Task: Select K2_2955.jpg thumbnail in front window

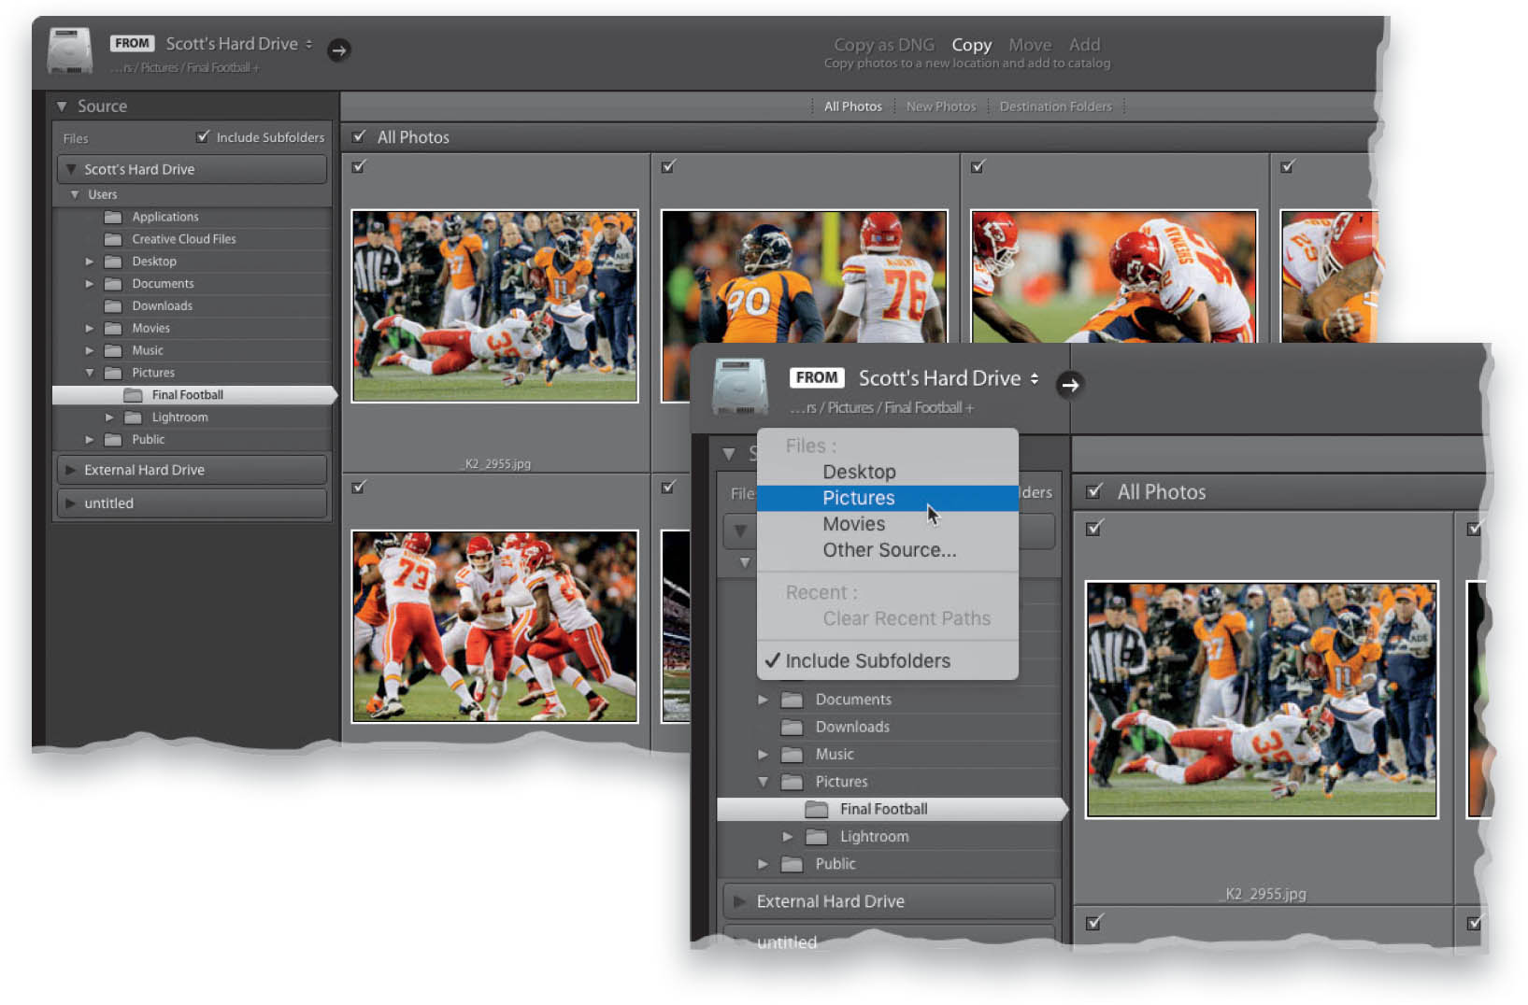Action: point(1261,700)
